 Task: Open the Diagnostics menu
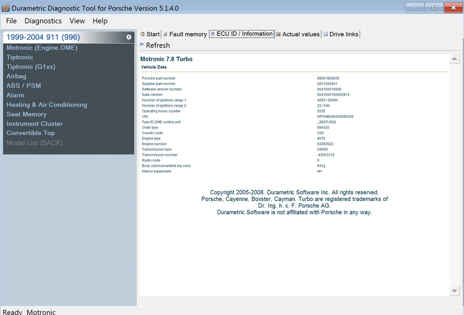pyautogui.click(x=43, y=21)
